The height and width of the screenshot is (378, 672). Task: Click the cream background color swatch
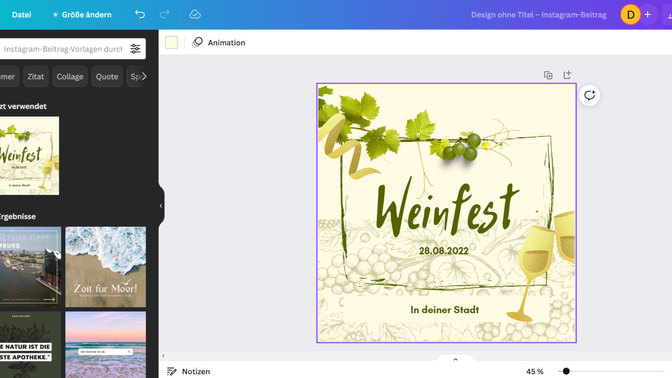click(x=172, y=42)
